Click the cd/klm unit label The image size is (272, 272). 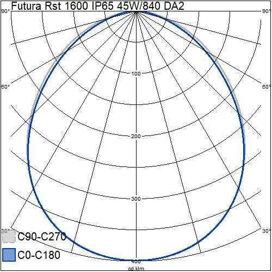136,269
